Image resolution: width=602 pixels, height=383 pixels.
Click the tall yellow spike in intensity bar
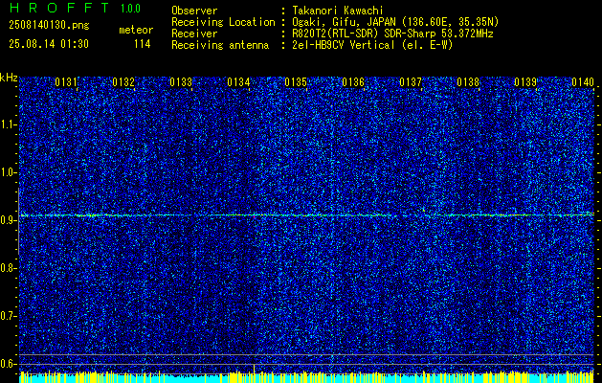click(x=254, y=372)
